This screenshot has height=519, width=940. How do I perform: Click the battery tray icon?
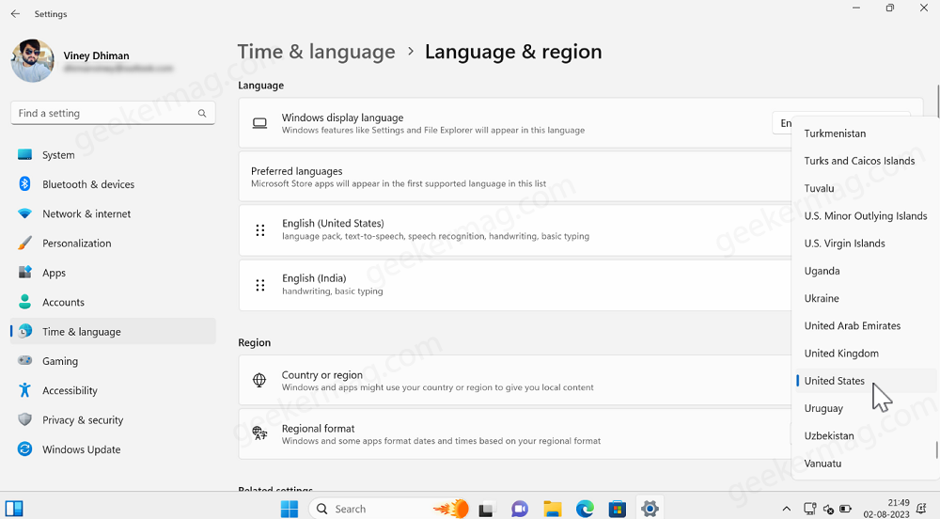(845, 510)
